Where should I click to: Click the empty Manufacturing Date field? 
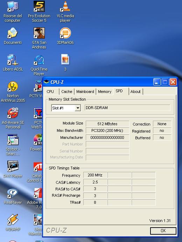[x=107, y=157]
